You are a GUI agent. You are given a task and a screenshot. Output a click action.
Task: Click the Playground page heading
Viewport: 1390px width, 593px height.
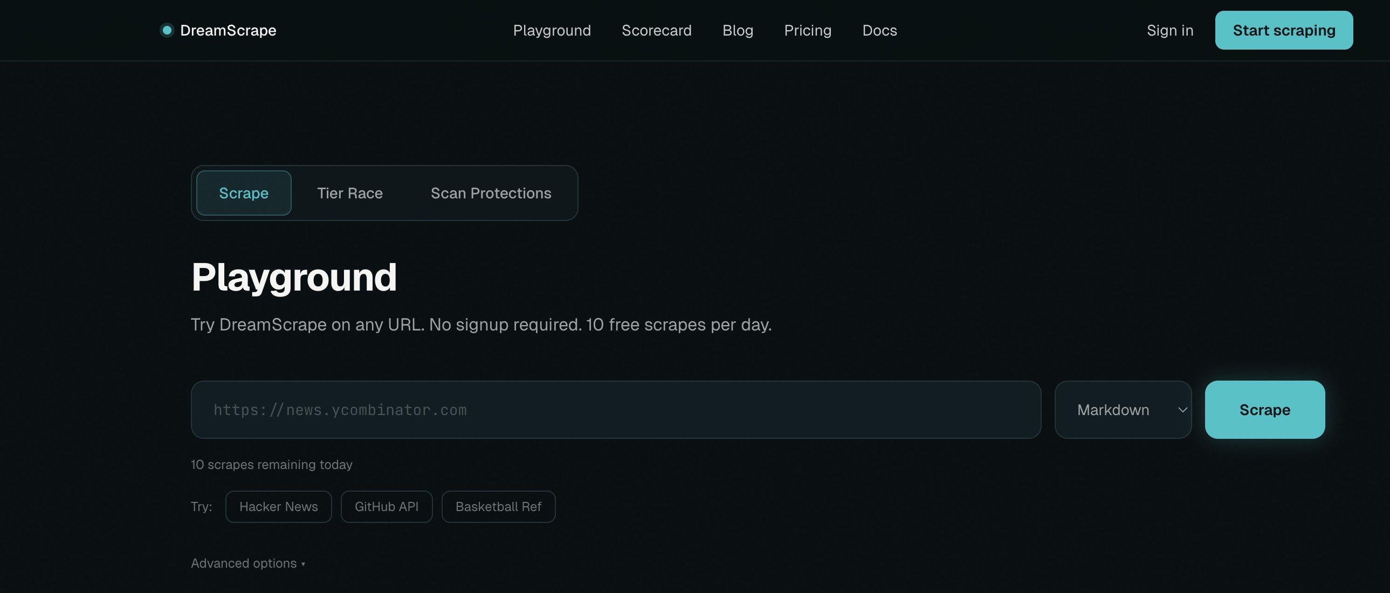[x=294, y=277]
